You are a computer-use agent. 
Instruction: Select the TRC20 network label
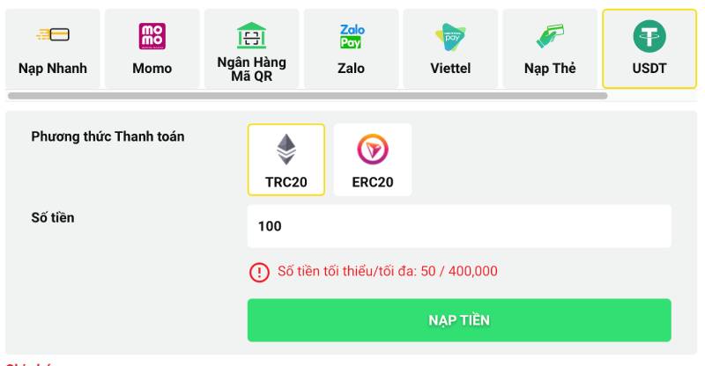[x=286, y=183]
